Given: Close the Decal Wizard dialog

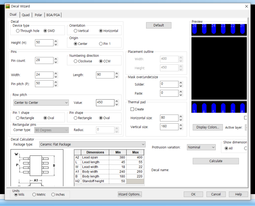Looking at the screenshot, I should (x=246, y=6).
